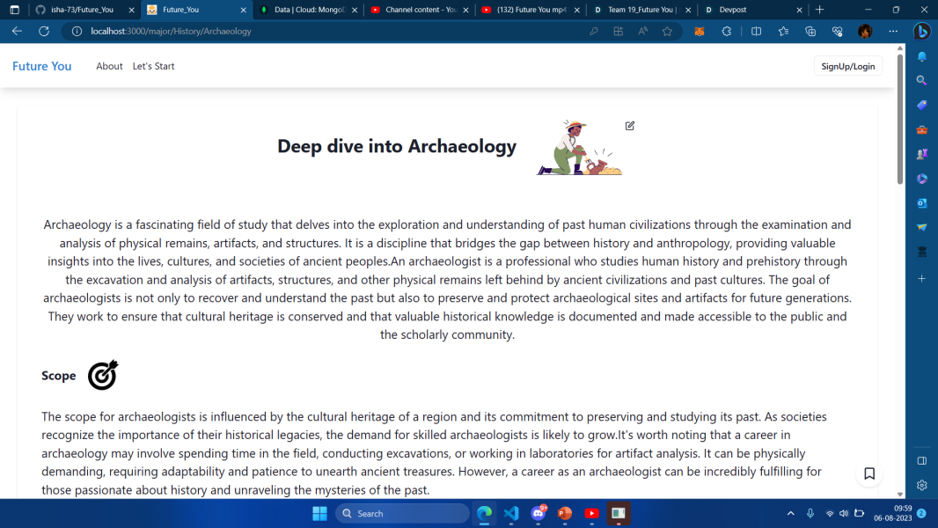Image resolution: width=938 pixels, height=528 pixels.
Task: Open the Windows Start menu
Action: [319, 514]
